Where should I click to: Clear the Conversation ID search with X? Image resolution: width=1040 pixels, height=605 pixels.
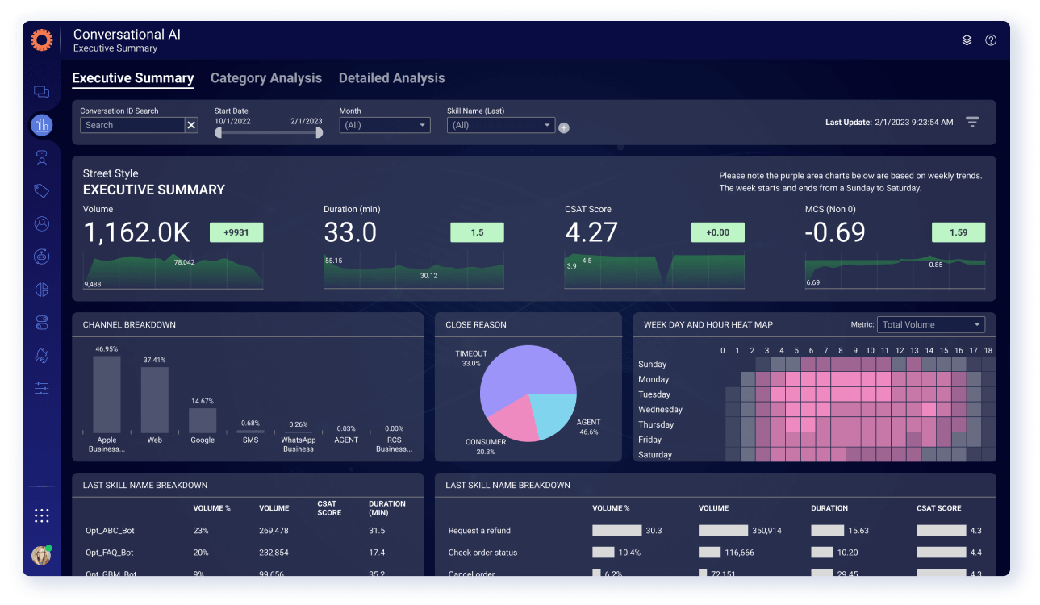click(191, 125)
